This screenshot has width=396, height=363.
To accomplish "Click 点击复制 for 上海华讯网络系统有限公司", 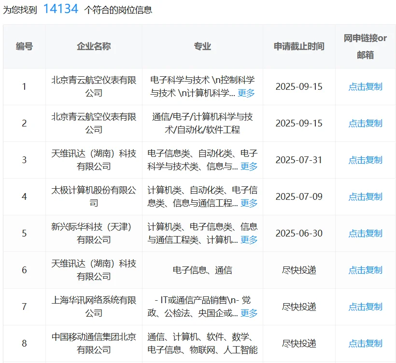I will point(365,307).
